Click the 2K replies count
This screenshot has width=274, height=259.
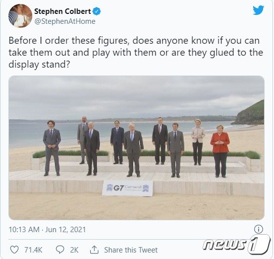74,250
